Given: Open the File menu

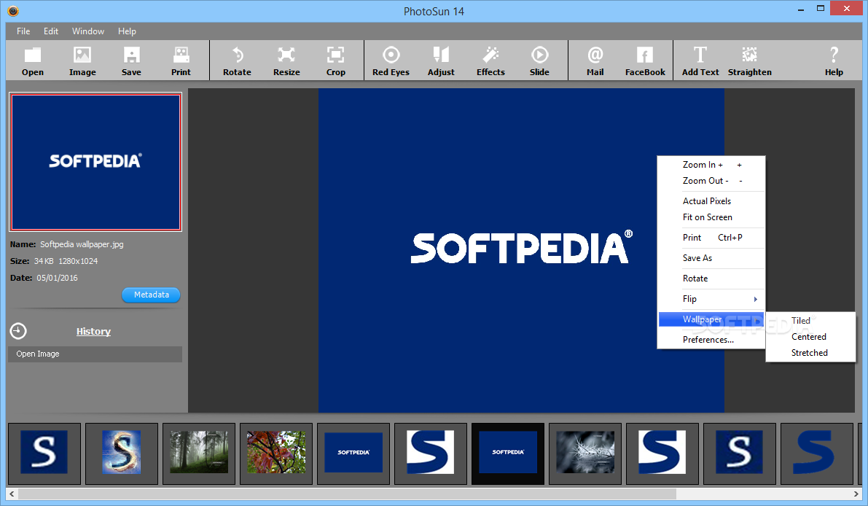Looking at the screenshot, I should click(23, 31).
